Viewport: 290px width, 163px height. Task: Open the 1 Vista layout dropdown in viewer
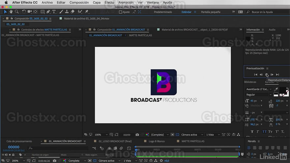(x=213, y=135)
